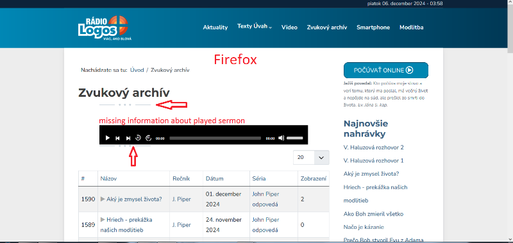This screenshot has width=513, height=243.
Task: Open the Smartphone menu item
Action: pyautogui.click(x=373, y=28)
